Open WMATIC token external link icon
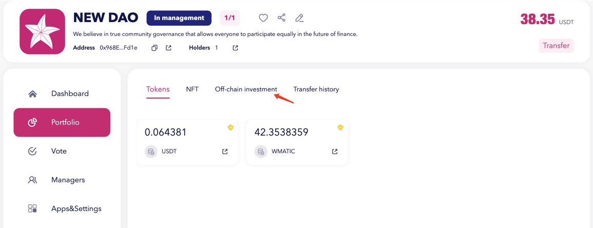The width and height of the screenshot is (593, 228). 334,151
